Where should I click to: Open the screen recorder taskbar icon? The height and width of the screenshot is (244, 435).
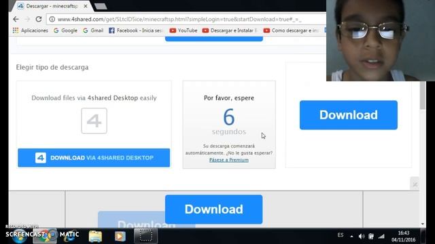pyautogui.click(x=146, y=236)
